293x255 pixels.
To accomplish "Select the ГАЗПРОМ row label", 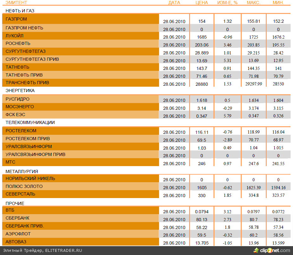I will coord(16,19).
